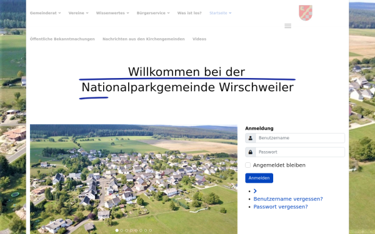Click the Anmelden button

click(x=259, y=178)
